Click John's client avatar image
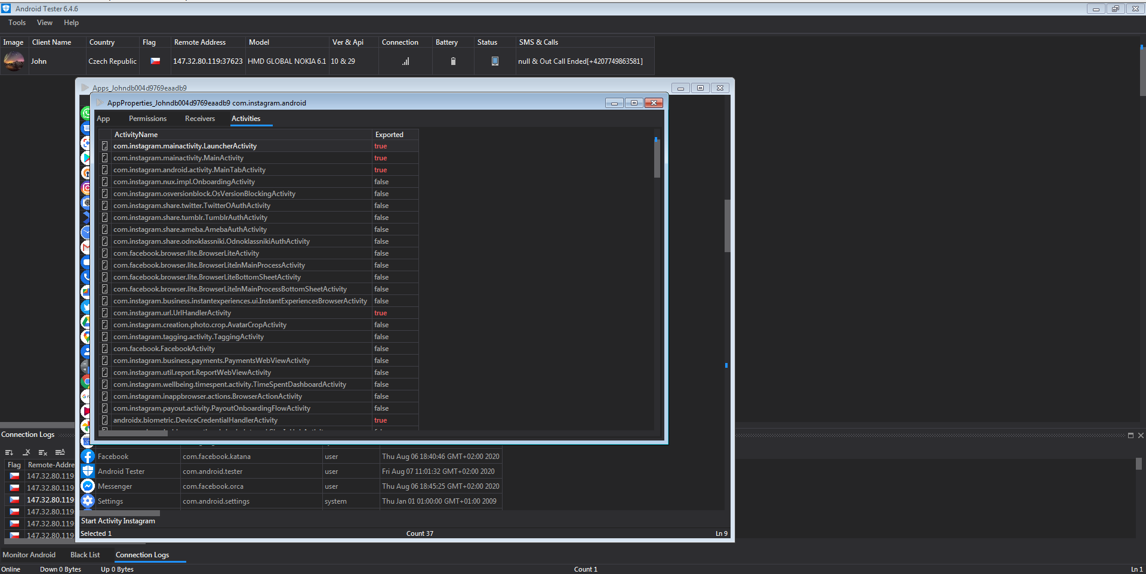This screenshot has height=574, width=1146. coord(14,61)
